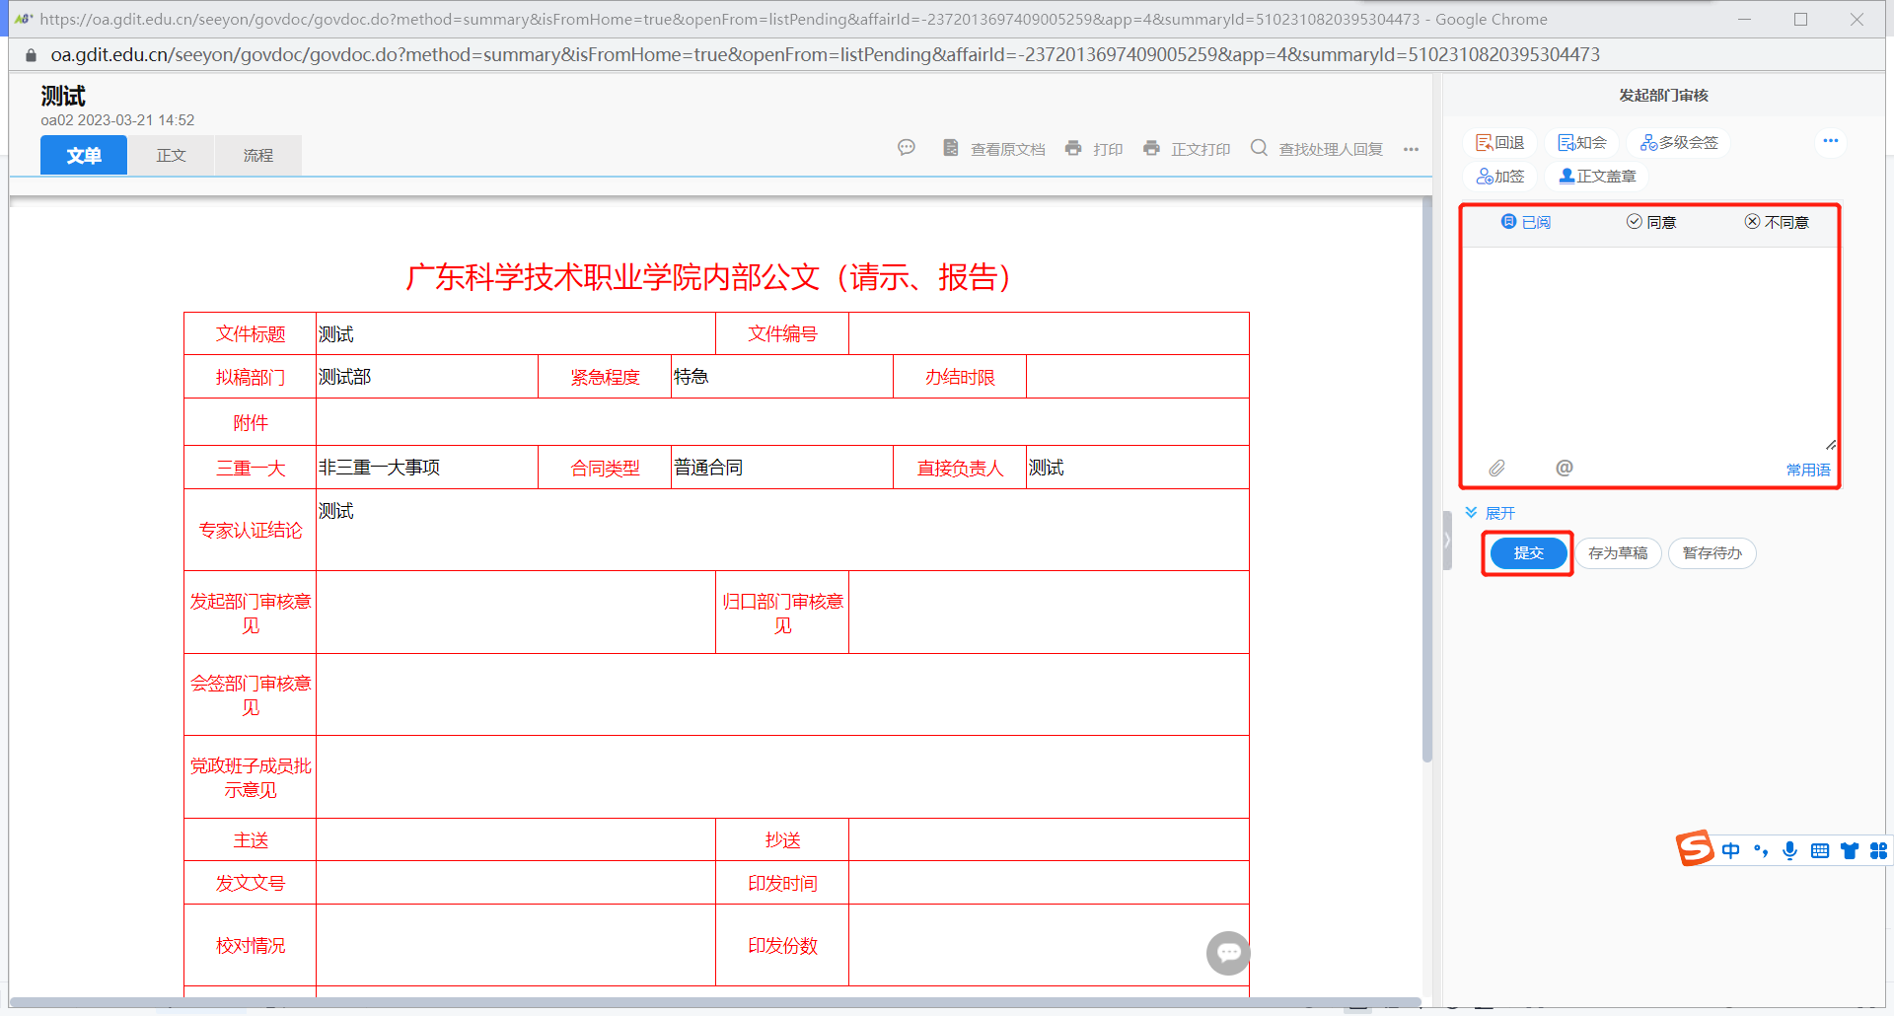
Task: Open the IME toolbox grid icon
Action: (x=1878, y=850)
